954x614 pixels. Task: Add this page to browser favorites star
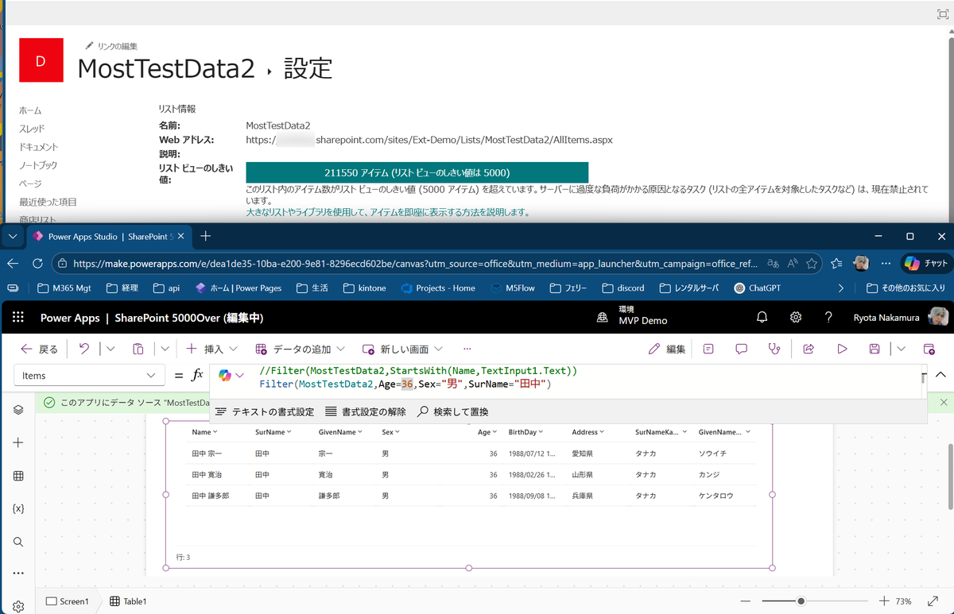pyautogui.click(x=812, y=263)
